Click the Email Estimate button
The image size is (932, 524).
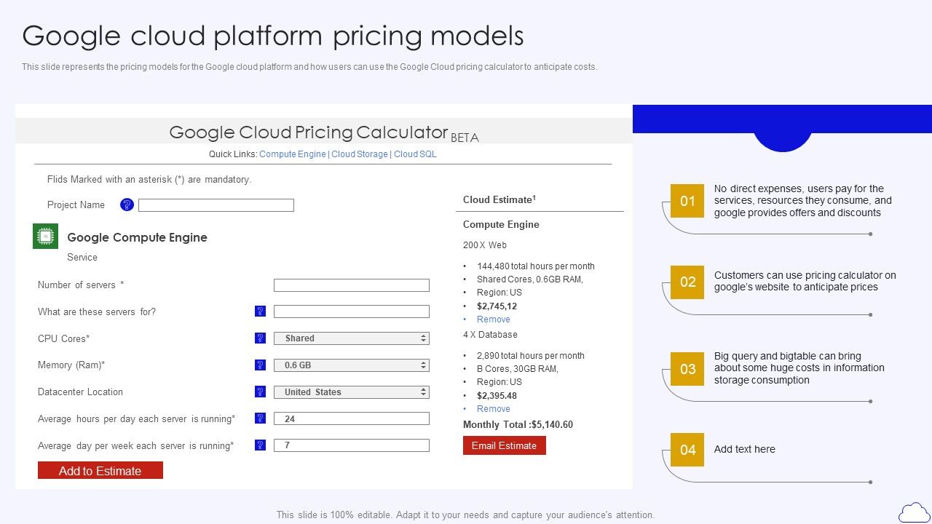[505, 445]
